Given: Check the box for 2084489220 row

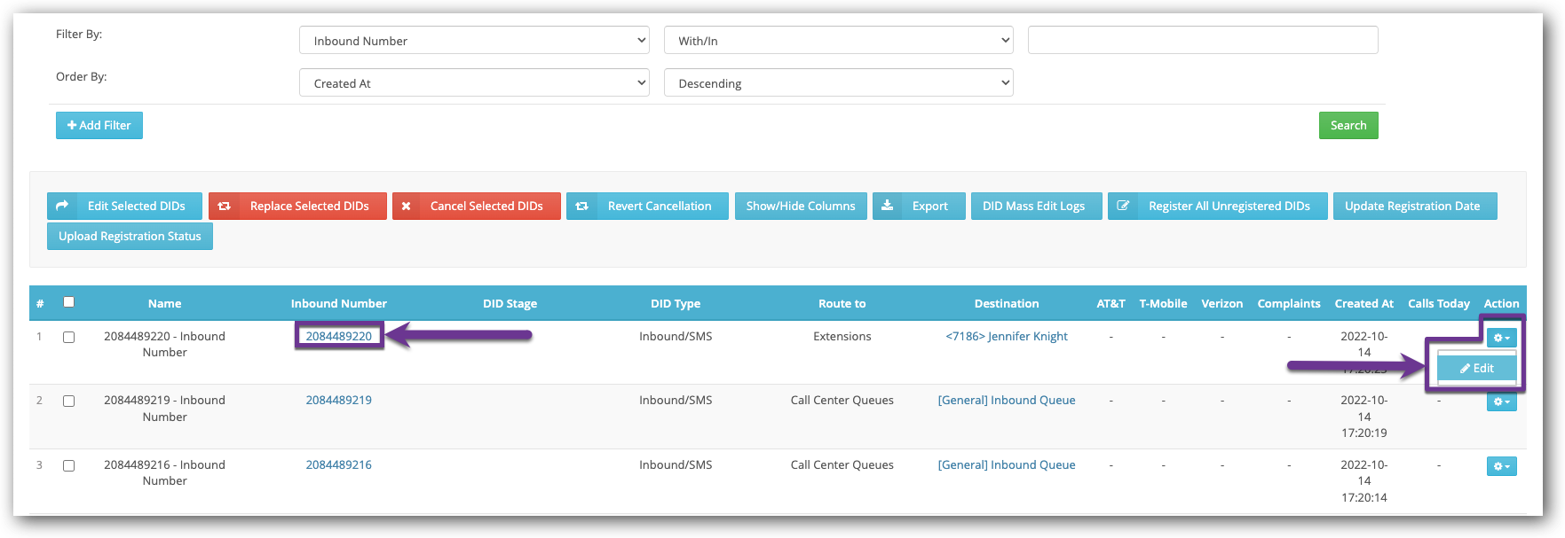Looking at the screenshot, I should pos(68,337).
